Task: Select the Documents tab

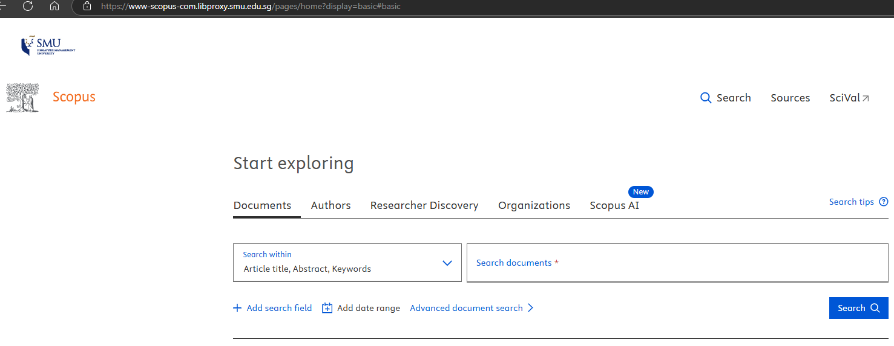Action: pos(262,205)
